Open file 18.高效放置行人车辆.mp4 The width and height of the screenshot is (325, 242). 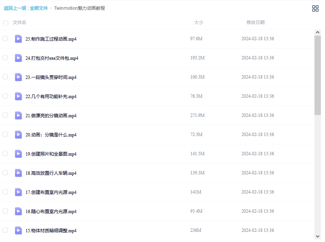[51, 173]
